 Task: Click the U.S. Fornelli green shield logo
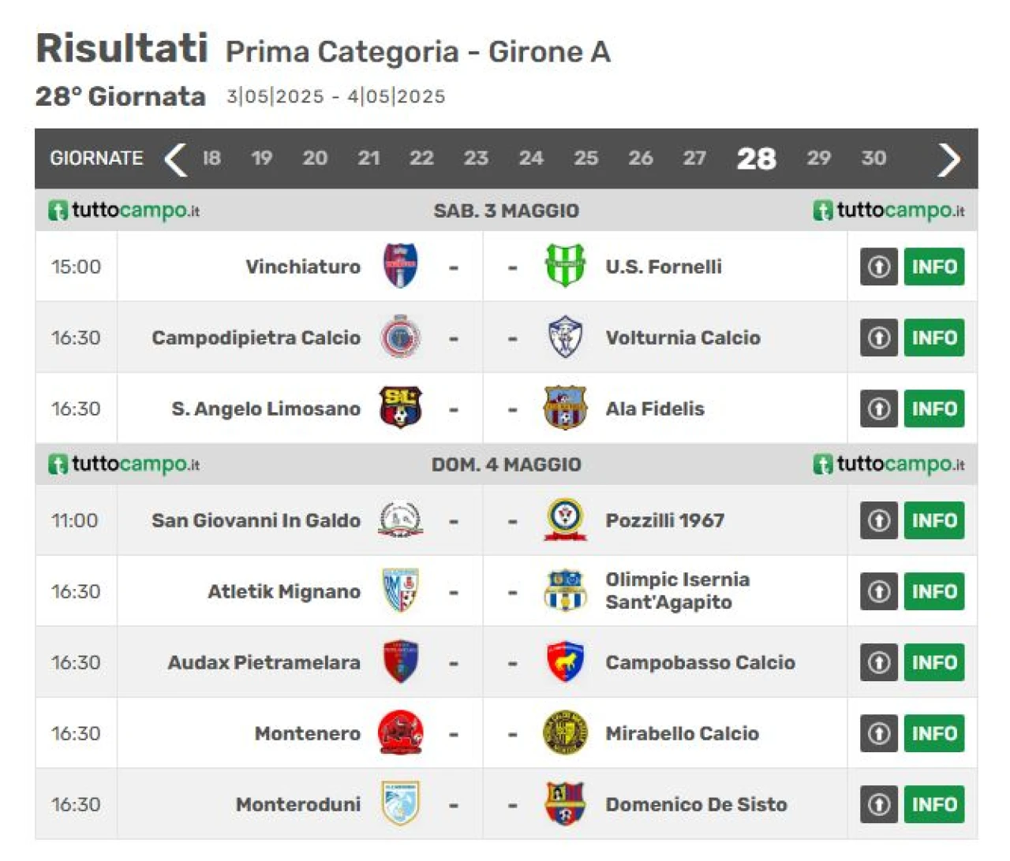point(565,266)
